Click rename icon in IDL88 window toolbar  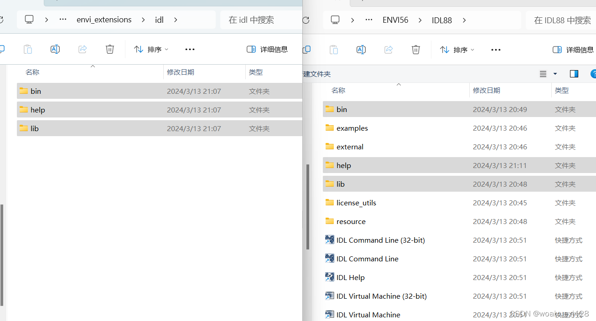coord(361,50)
